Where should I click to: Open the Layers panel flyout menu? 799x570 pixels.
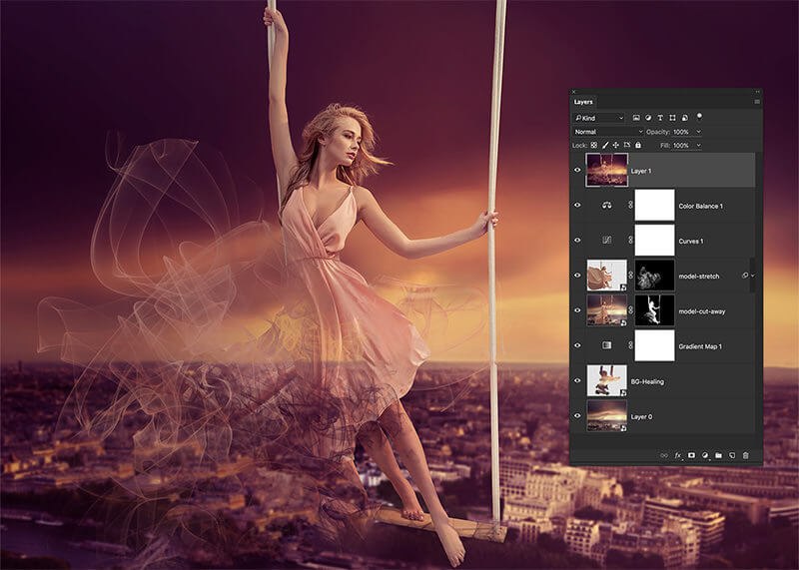[756, 102]
